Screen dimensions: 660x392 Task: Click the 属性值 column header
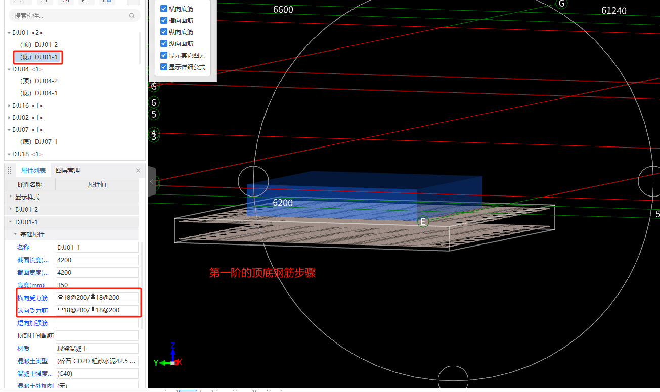pos(97,184)
